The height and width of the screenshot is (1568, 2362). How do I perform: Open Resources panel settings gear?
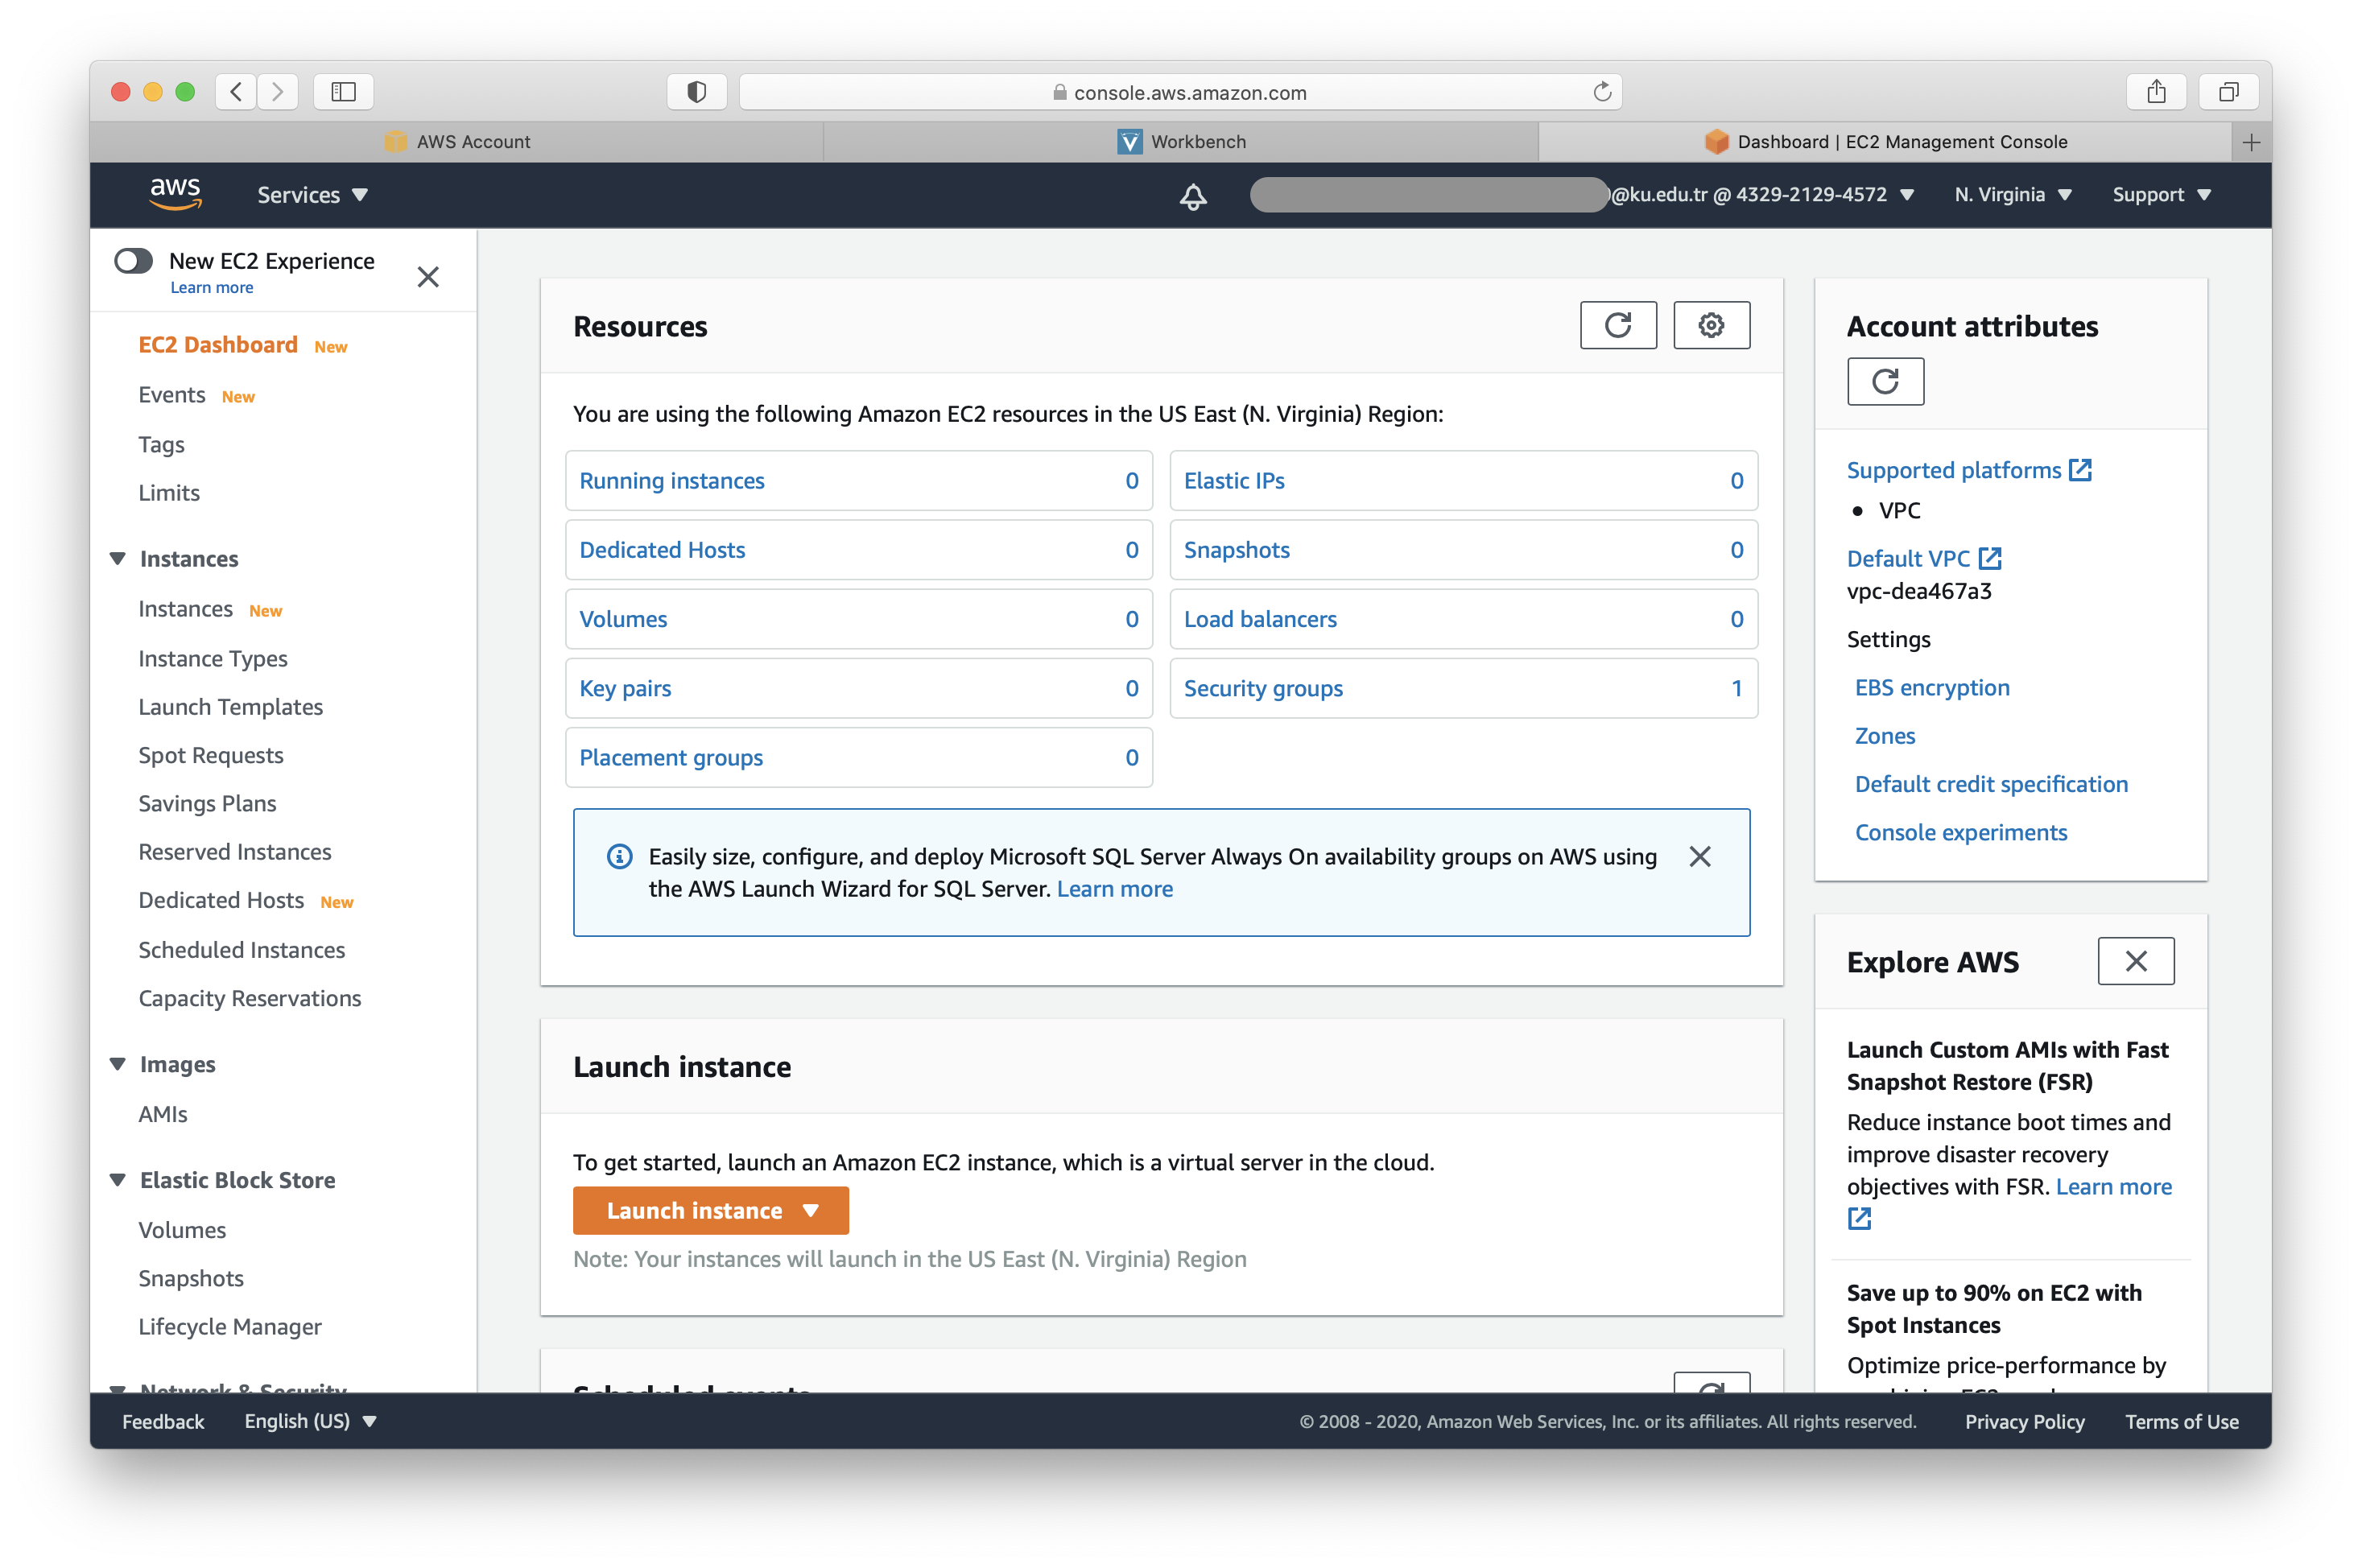click(x=1711, y=325)
